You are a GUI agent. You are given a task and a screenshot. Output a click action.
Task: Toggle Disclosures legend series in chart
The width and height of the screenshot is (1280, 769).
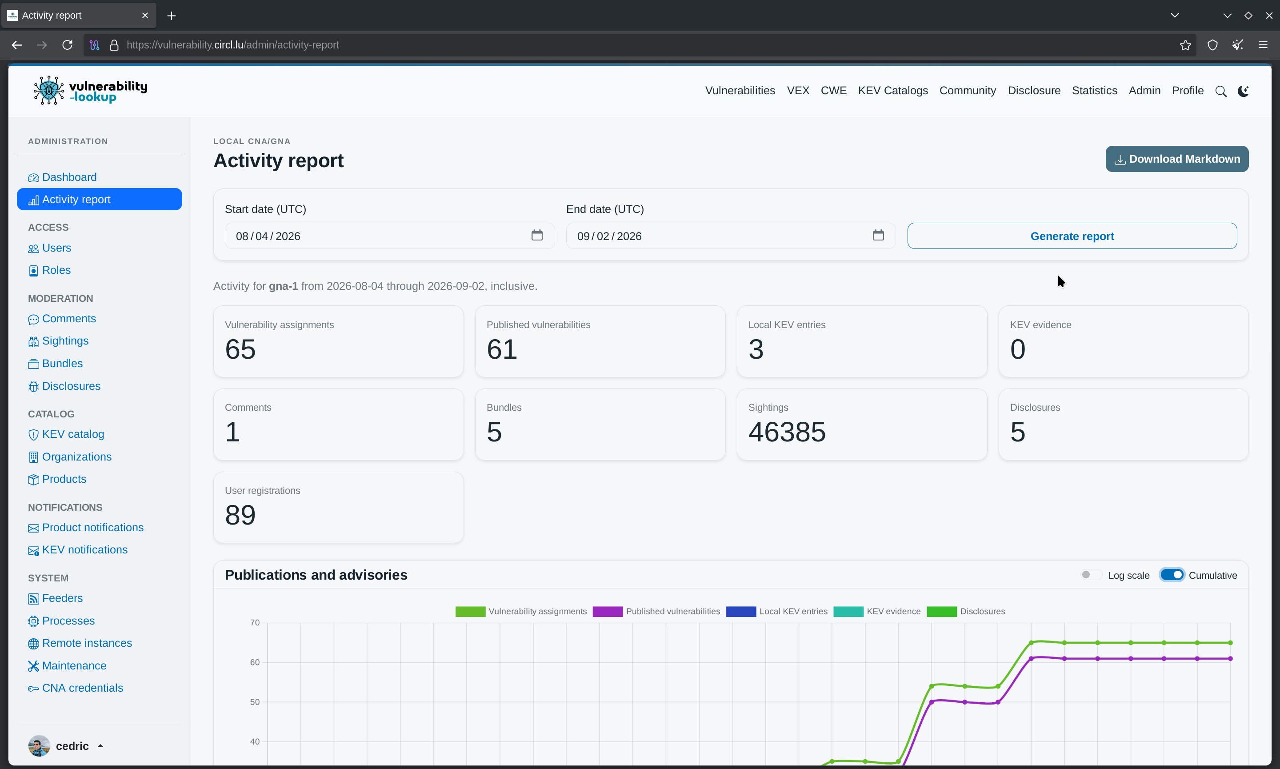pyautogui.click(x=966, y=612)
